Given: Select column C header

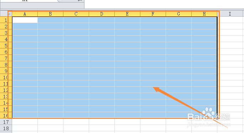Looking at the screenshot, I should pos(76,14).
